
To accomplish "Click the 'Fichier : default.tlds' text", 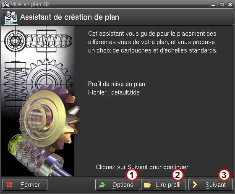I will pos(114,92).
